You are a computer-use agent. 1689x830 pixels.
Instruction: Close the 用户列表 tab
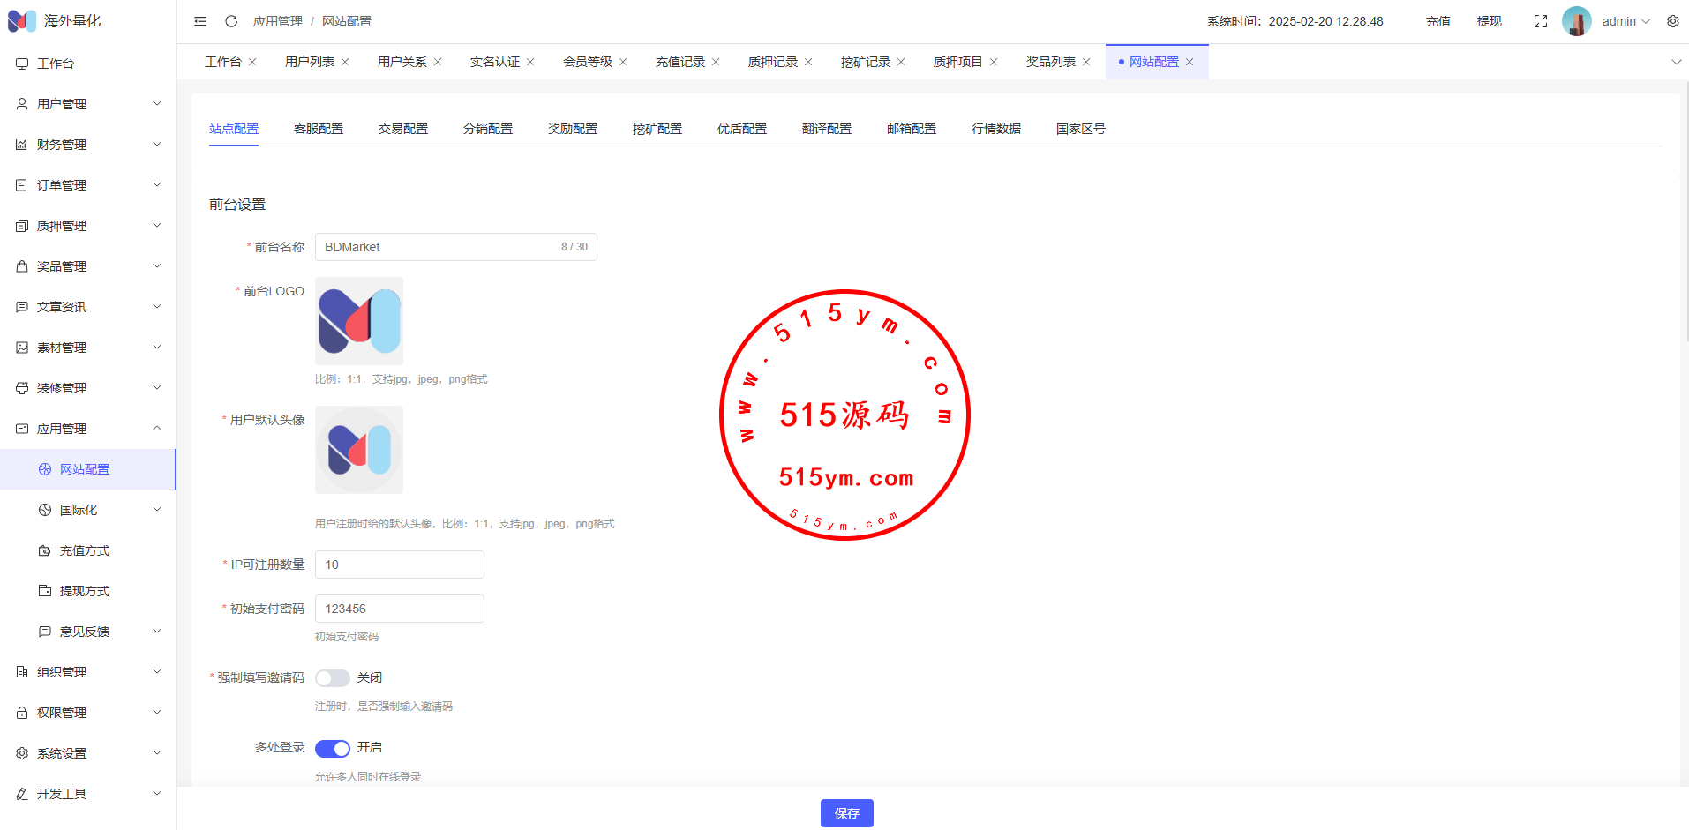[345, 62]
